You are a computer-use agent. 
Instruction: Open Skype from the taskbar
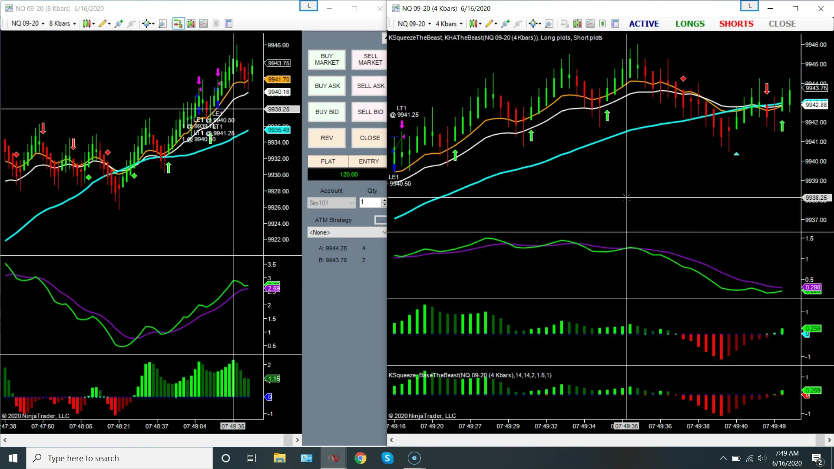pos(387,458)
